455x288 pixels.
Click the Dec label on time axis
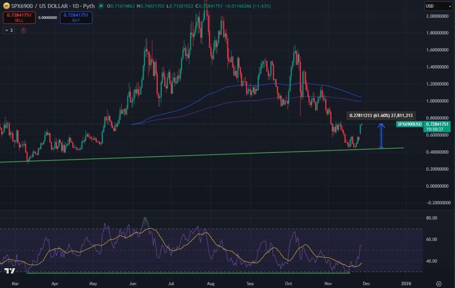click(x=366, y=283)
